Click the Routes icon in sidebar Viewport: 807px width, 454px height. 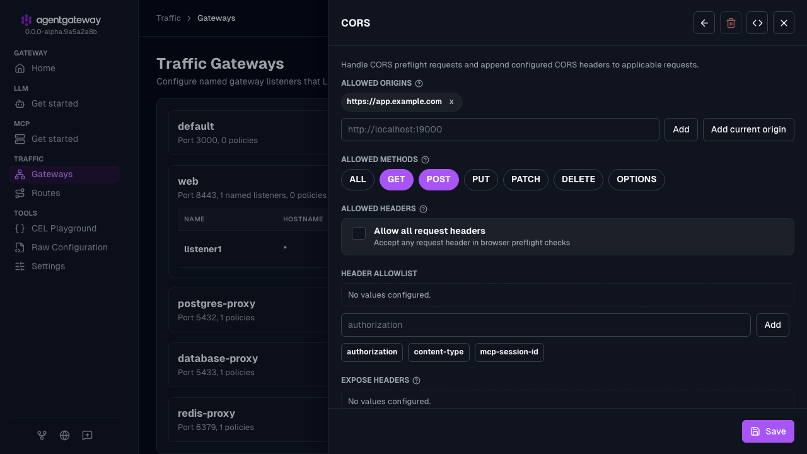20,193
